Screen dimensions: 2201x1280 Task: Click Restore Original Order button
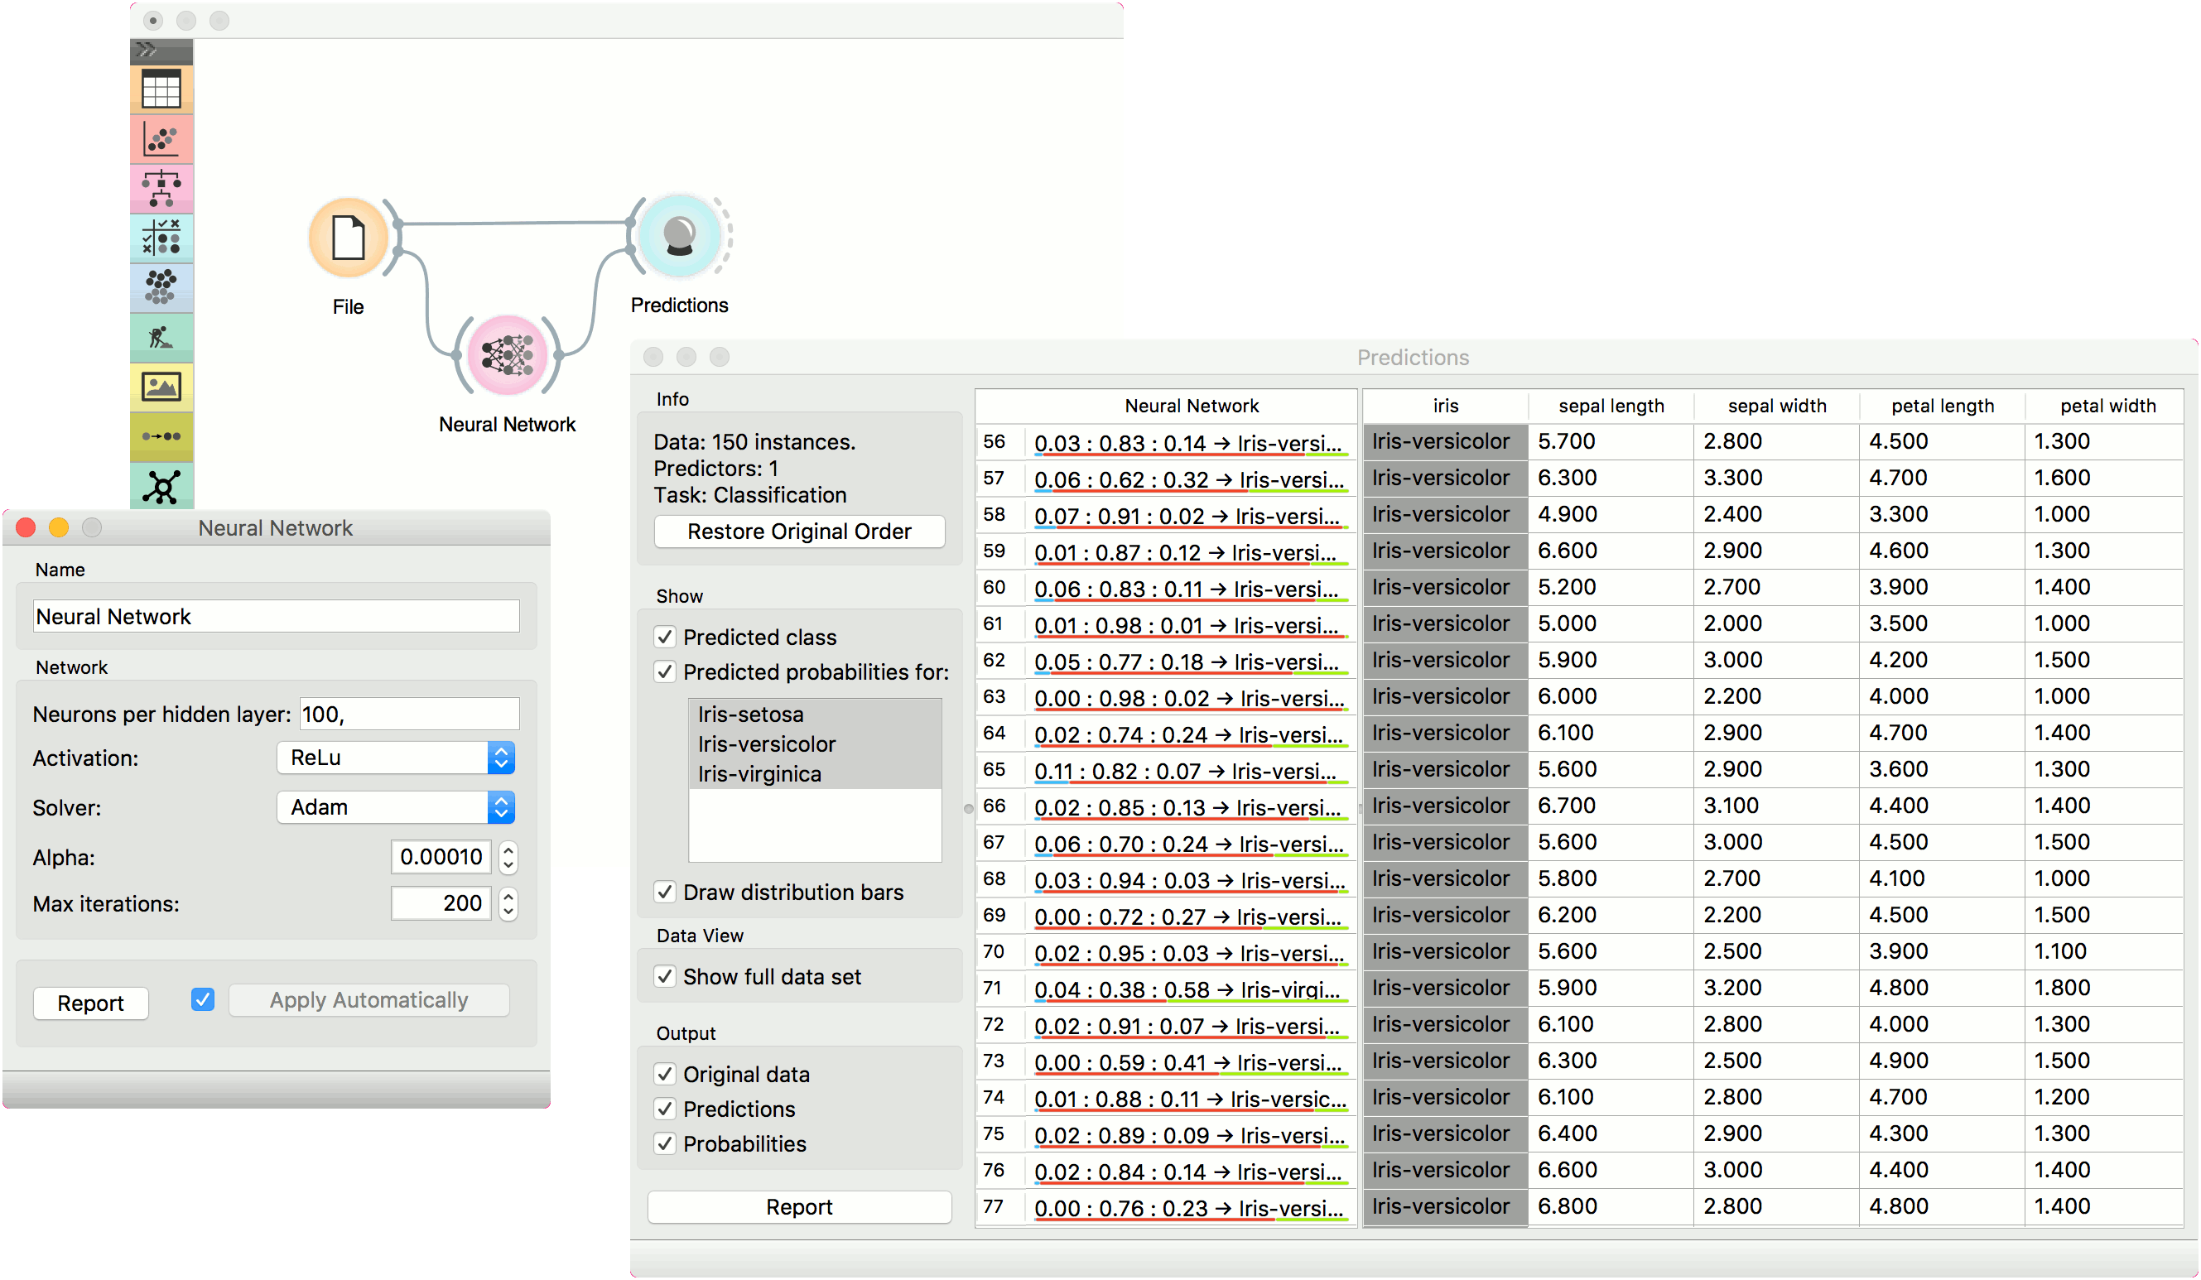click(x=799, y=532)
